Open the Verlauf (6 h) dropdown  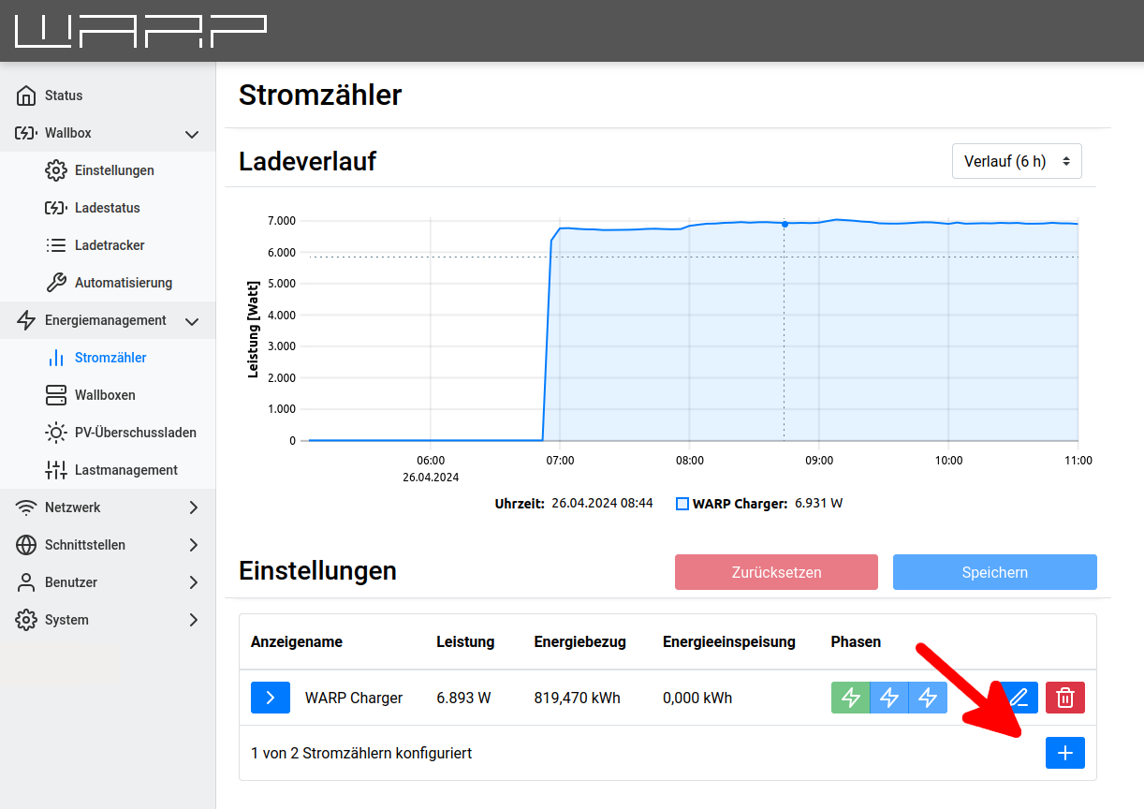click(1016, 161)
